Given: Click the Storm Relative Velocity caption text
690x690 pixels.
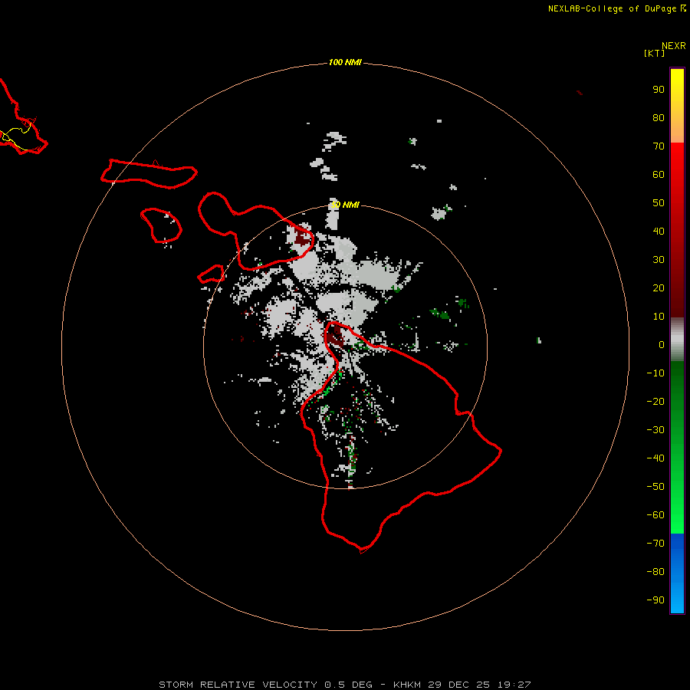Looking at the screenshot, I should point(345,685).
